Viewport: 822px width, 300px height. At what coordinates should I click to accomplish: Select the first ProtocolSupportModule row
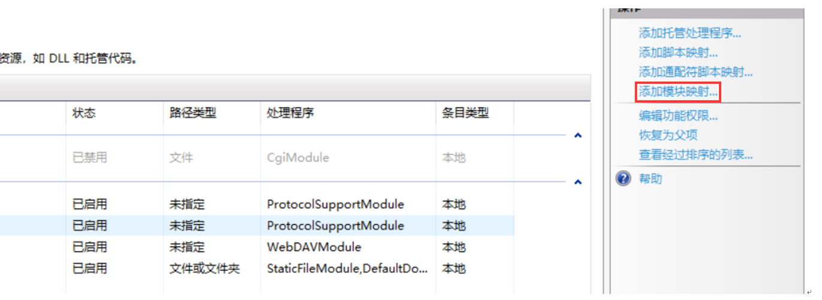[335, 205]
